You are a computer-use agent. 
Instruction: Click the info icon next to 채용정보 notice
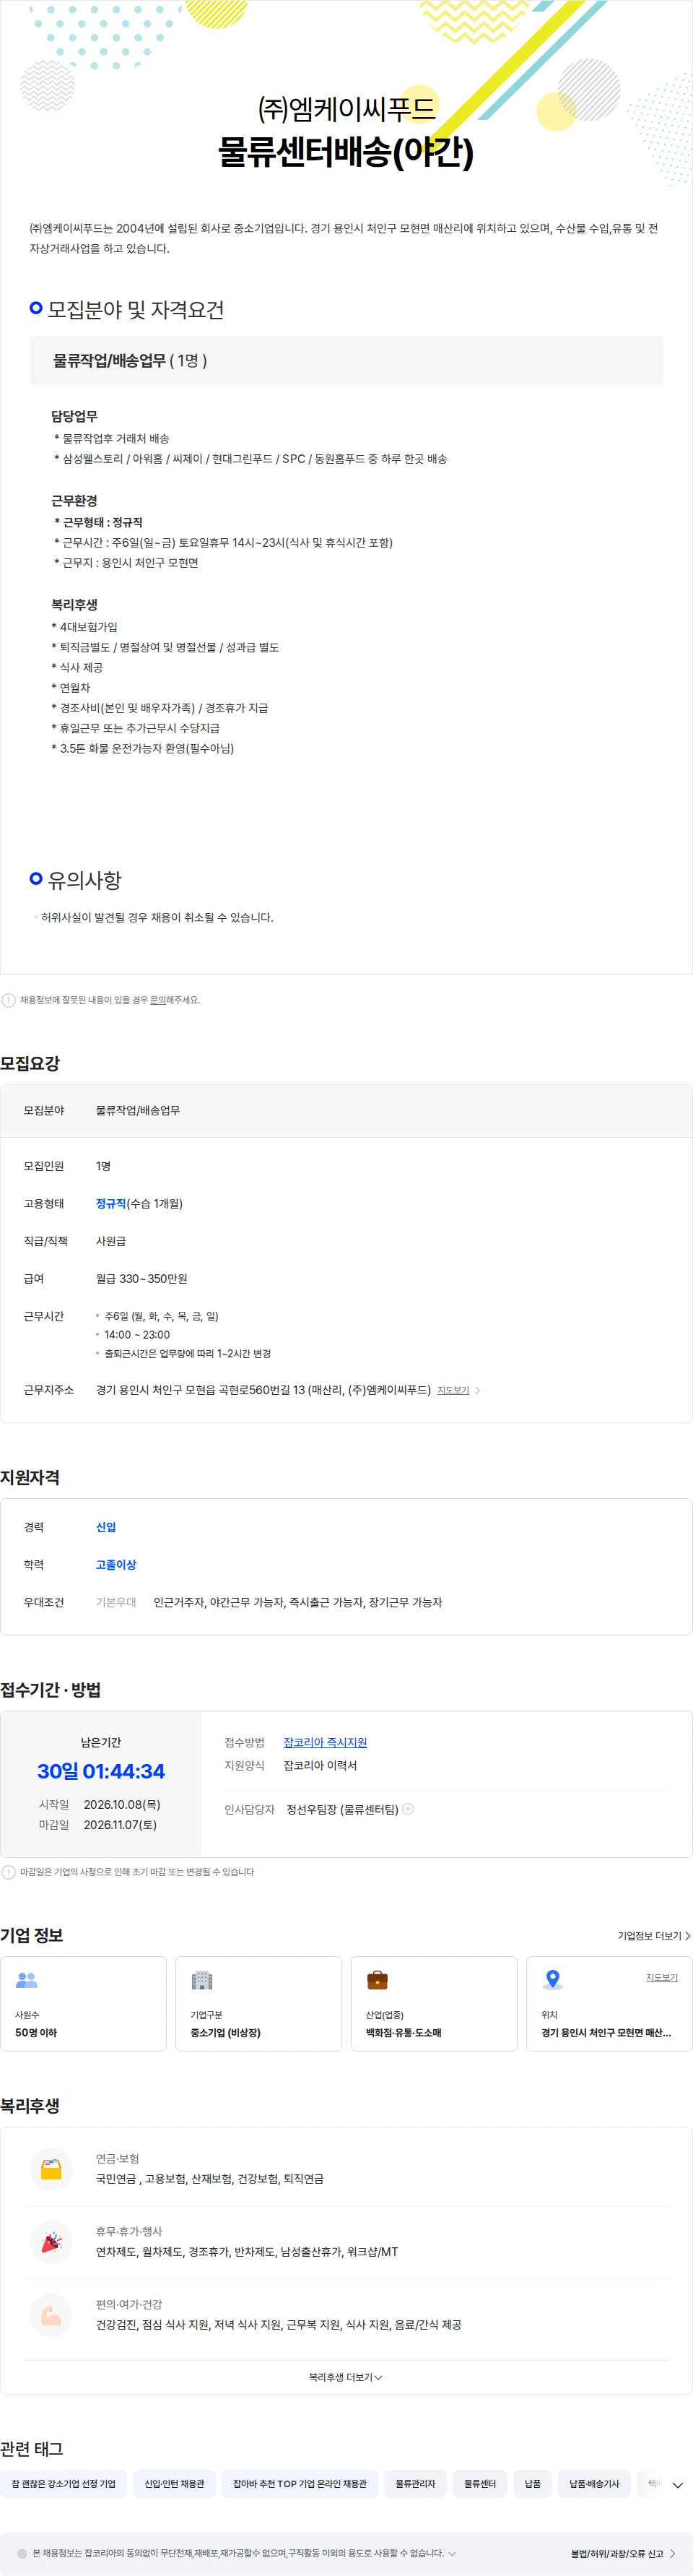point(9,1000)
